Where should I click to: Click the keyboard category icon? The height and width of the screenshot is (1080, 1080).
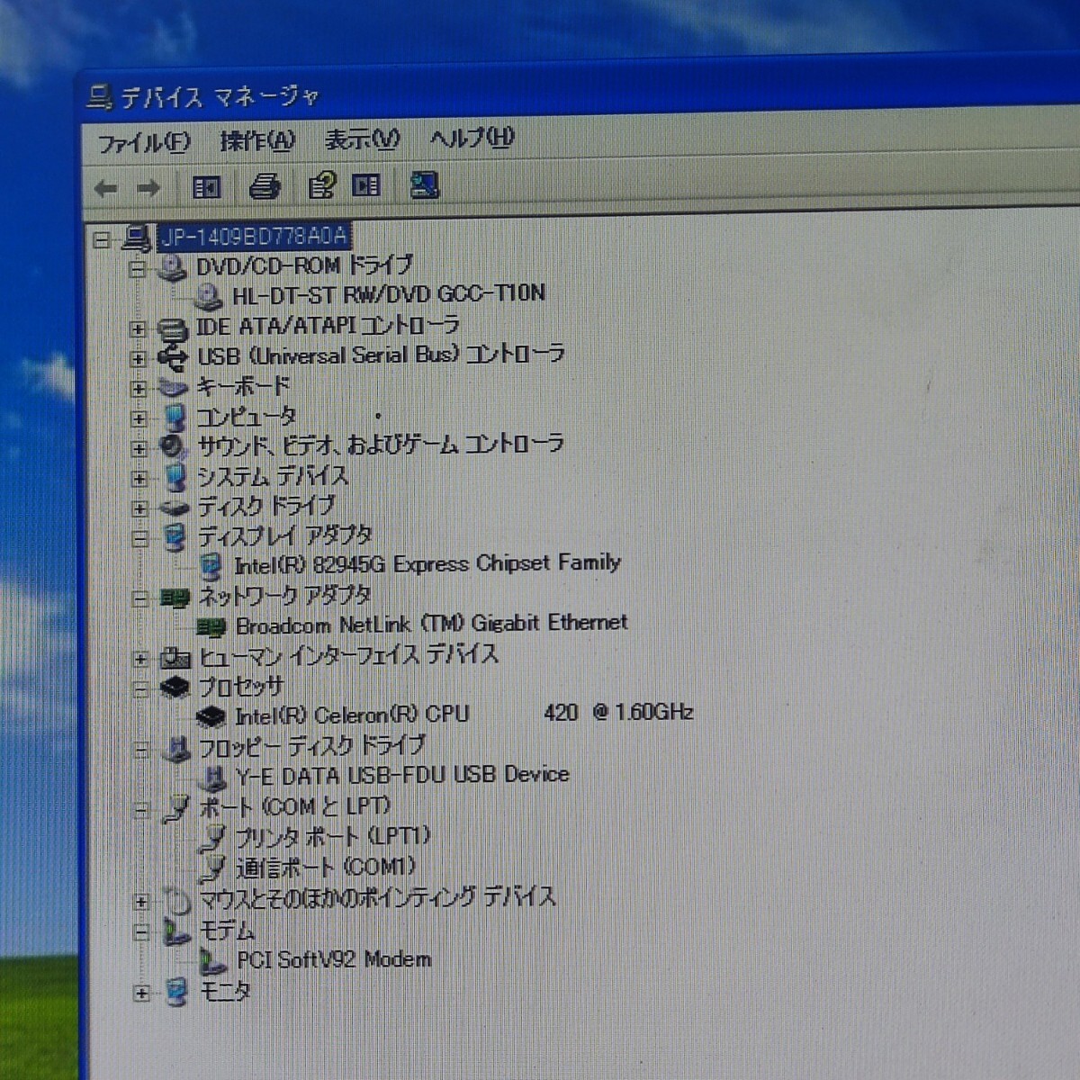point(173,388)
